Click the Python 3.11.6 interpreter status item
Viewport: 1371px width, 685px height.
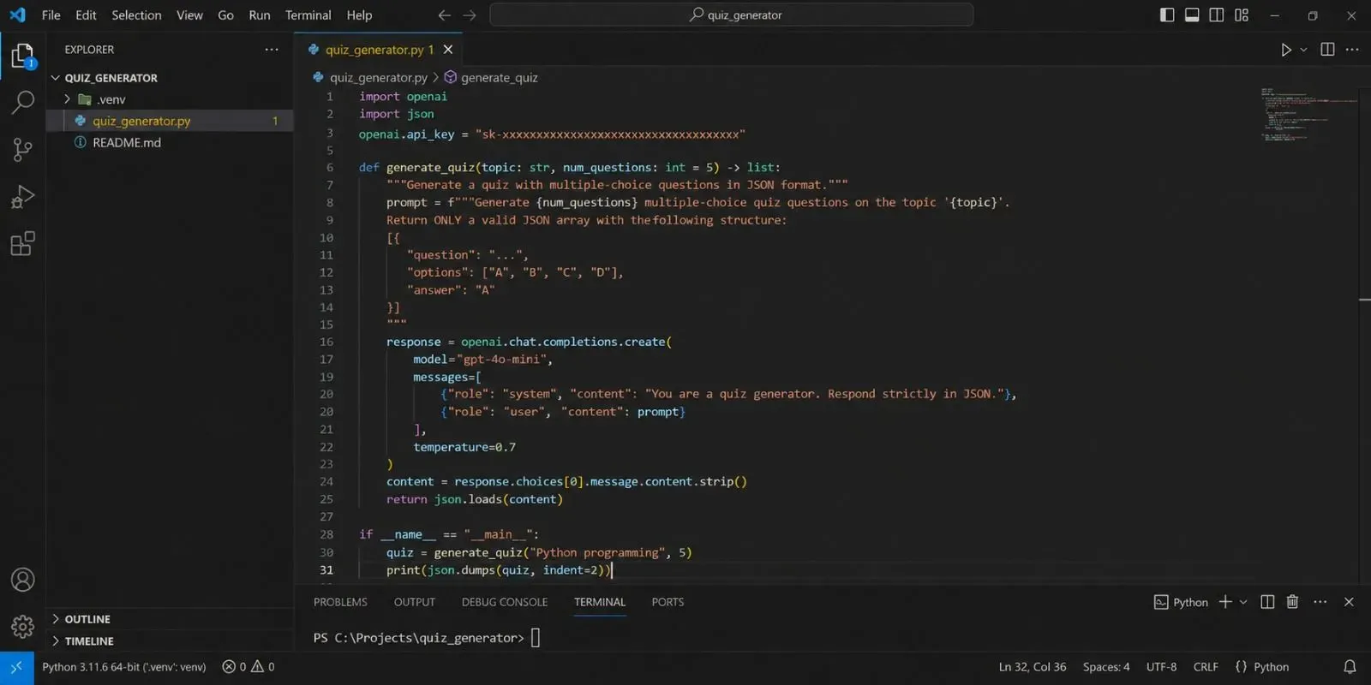(124, 667)
